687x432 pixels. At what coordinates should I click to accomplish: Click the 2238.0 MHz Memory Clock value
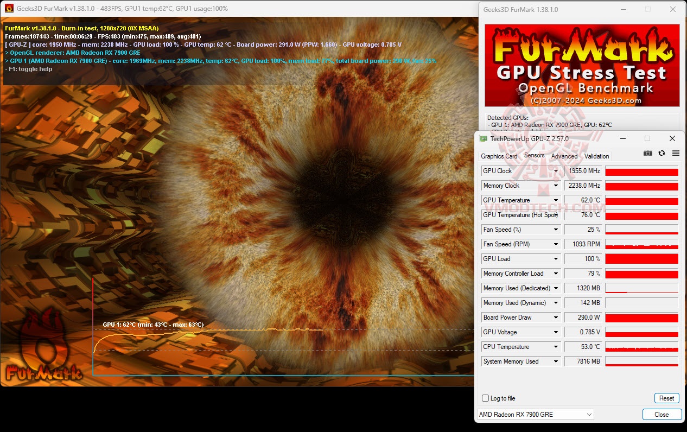583,186
